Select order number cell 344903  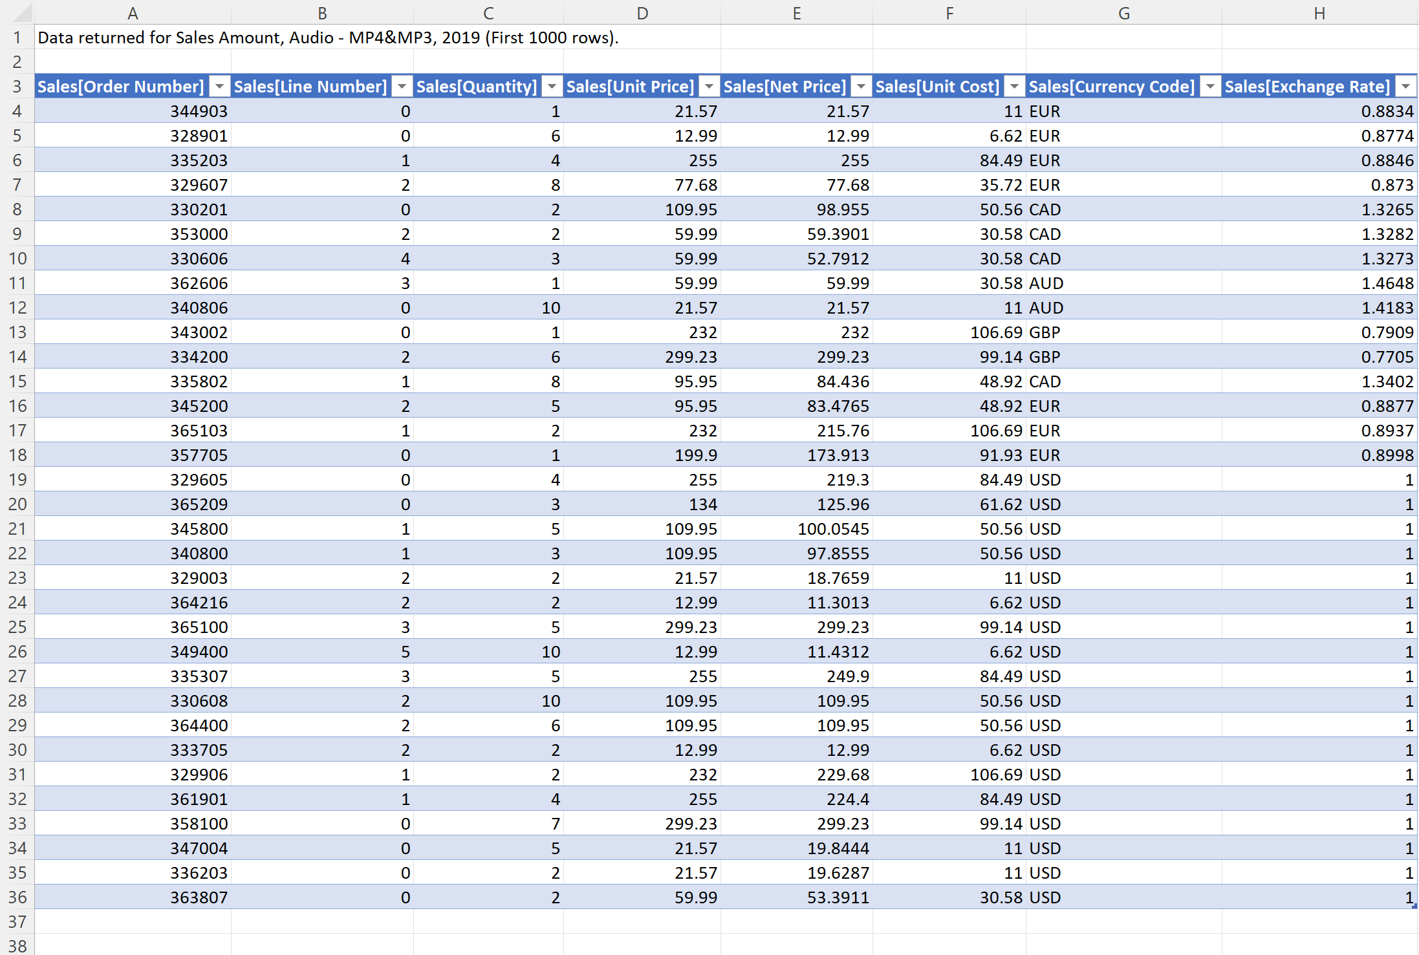click(133, 111)
